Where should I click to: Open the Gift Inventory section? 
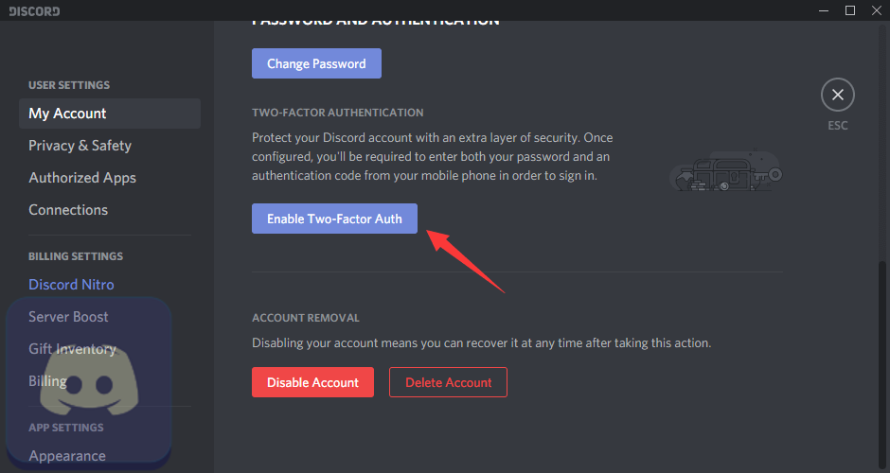tap(72, 349)
